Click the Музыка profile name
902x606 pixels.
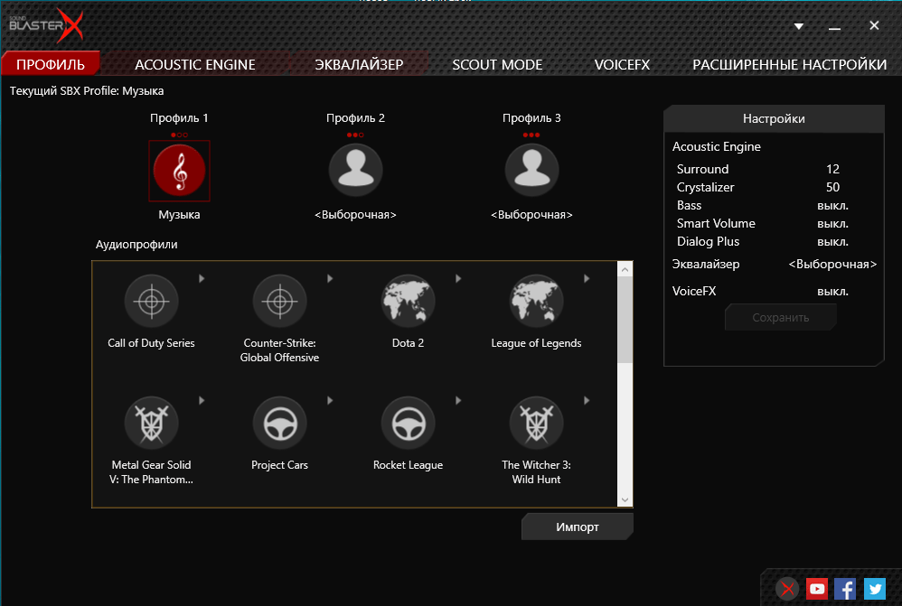coord(179,214)
